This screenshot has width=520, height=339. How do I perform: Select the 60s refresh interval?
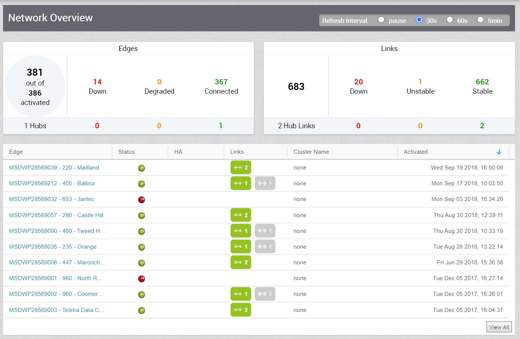pos(449,20)
